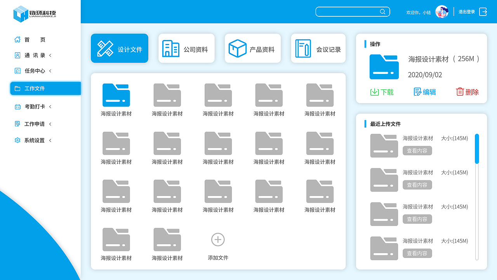Expand the 任务中心 submenu chevron
The image size is (497, 280).
coord(50,71)
